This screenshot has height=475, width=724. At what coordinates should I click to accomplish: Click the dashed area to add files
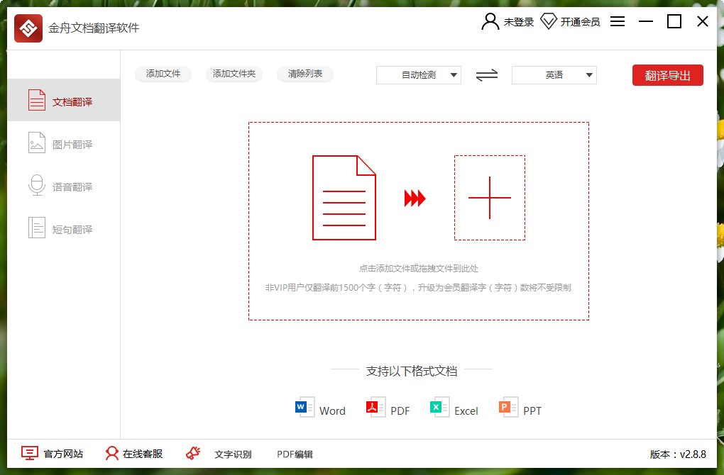pos(418,220)
